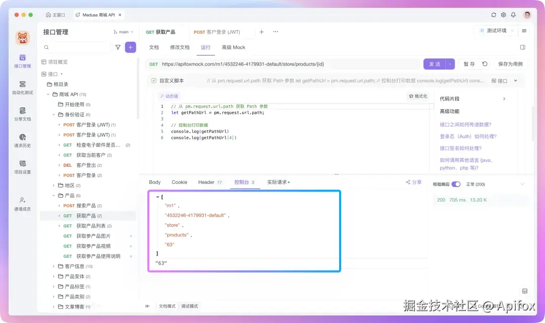Click the refresh icon in title bar

[494, 15]
